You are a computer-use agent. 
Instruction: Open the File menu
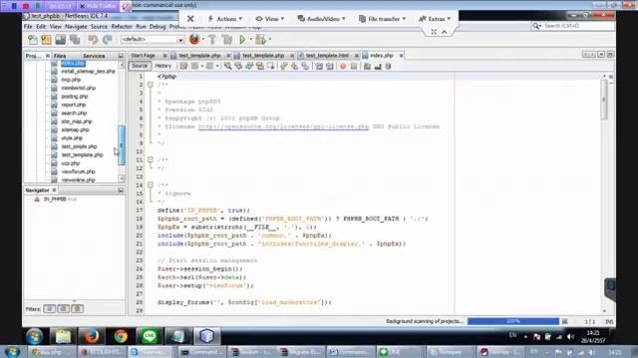[x=28, y=27]
